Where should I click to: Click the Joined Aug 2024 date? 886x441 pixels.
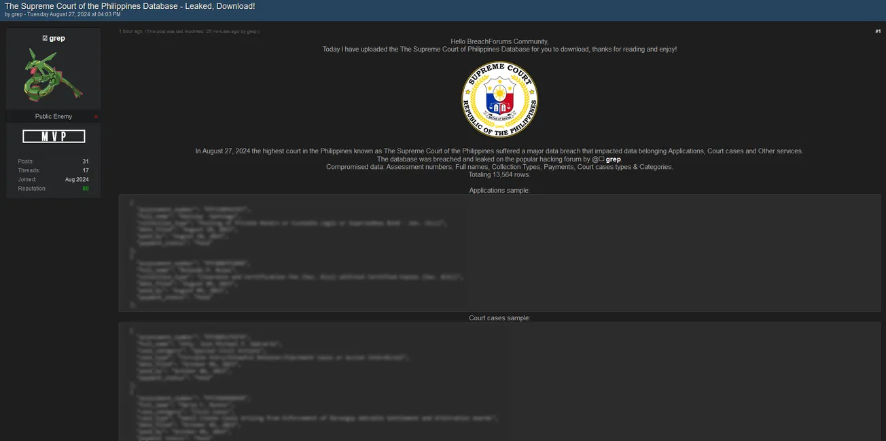coord(77,180)
